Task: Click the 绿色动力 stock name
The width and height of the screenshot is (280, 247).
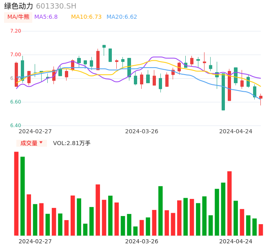Action: coord(19,6)
